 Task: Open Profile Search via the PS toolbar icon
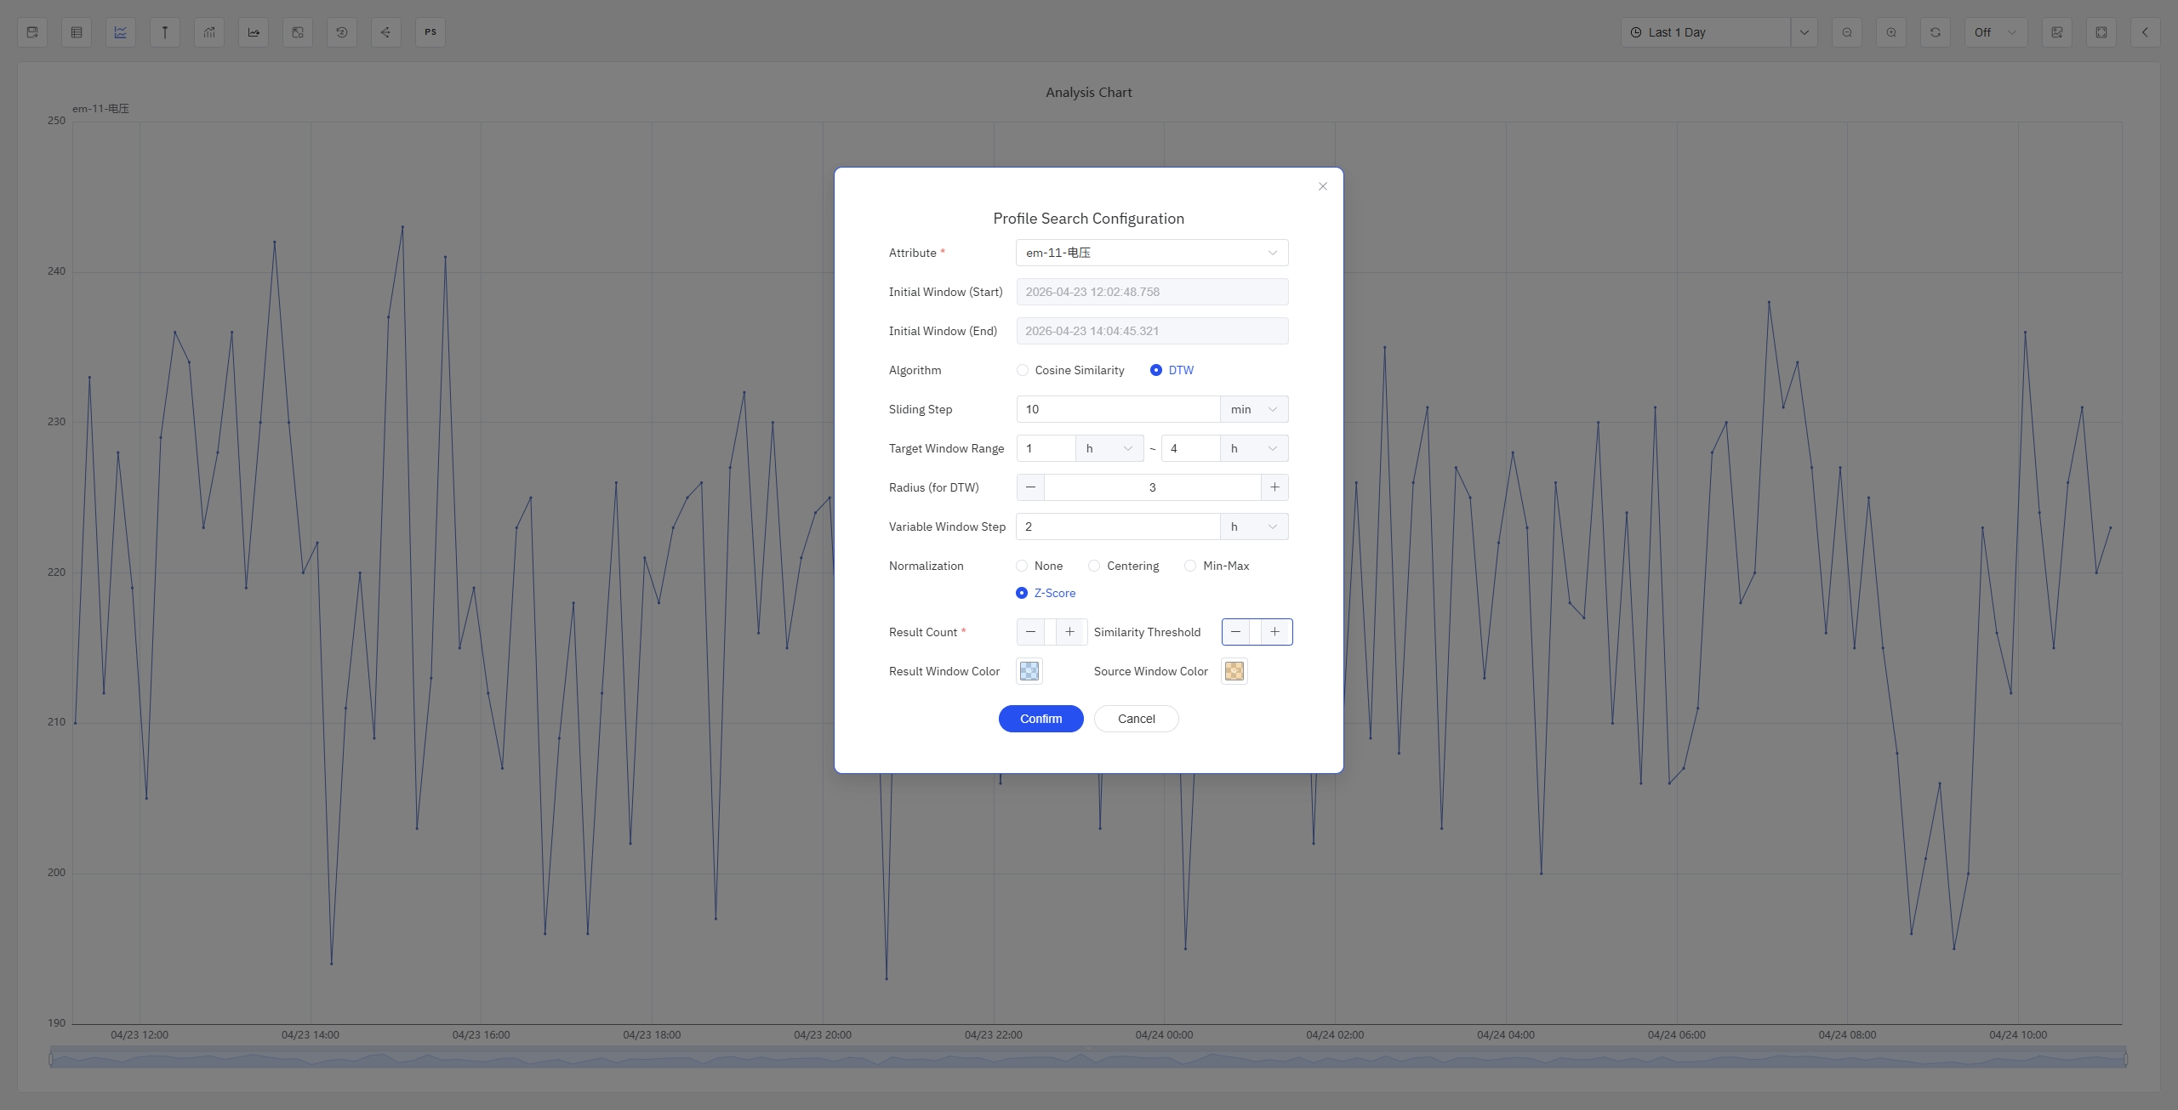(430, 32)
